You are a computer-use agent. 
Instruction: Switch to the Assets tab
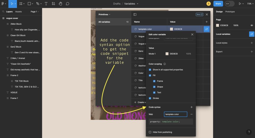point(18,11)
